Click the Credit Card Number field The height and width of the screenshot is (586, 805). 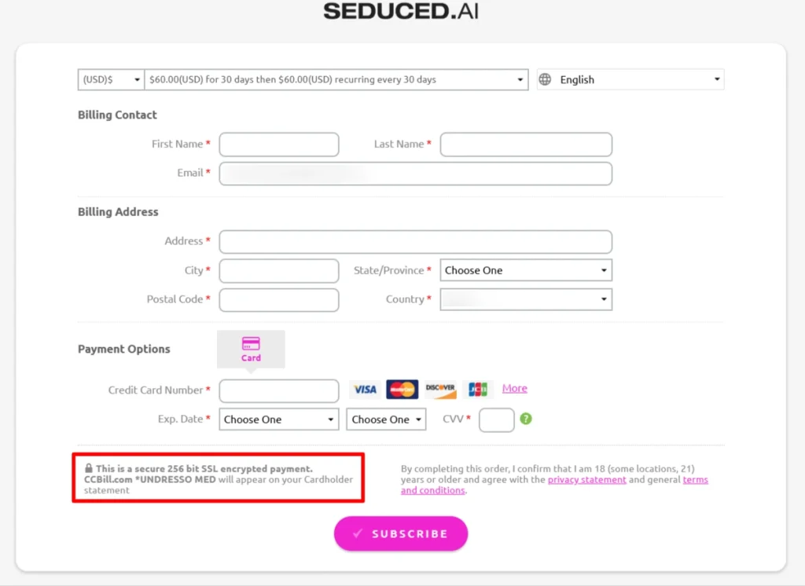tap(278, 390)
